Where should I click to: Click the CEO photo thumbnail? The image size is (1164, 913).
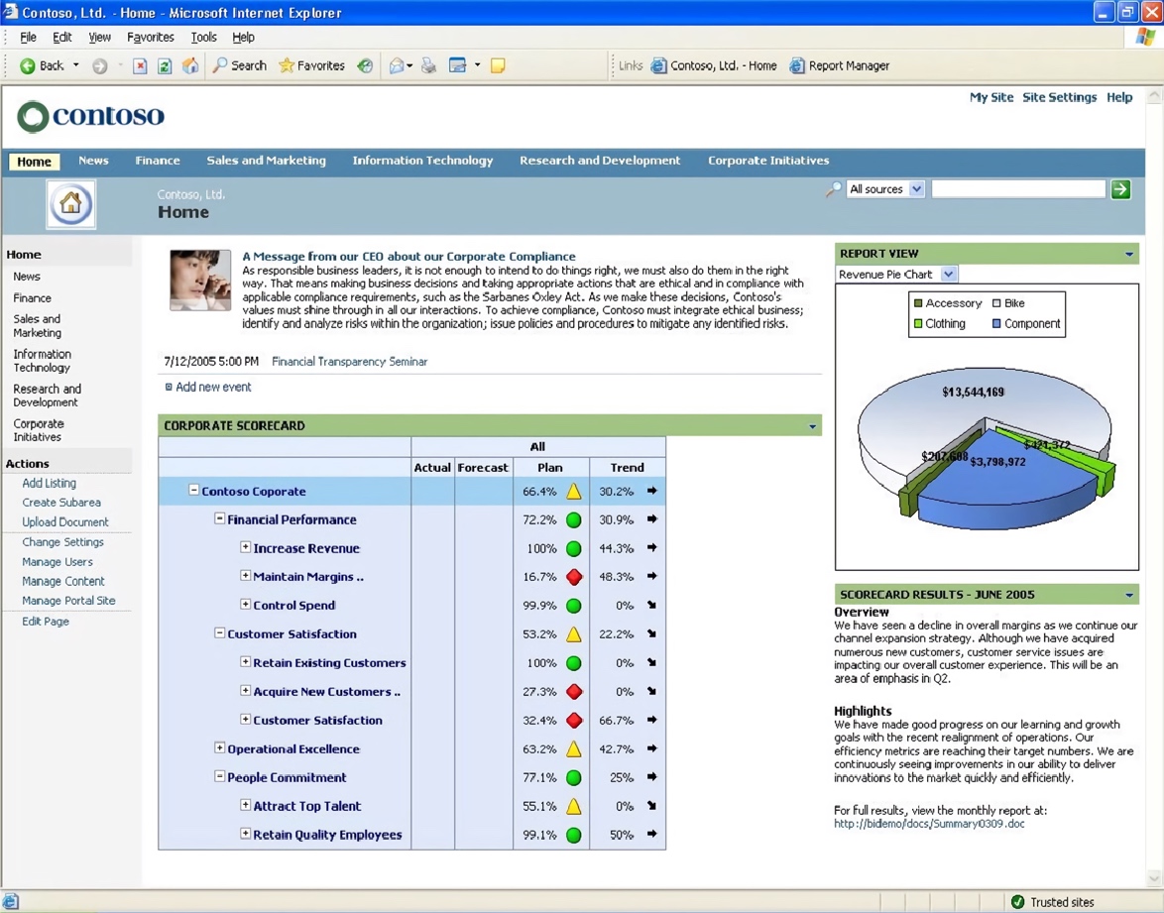[200, 280]
